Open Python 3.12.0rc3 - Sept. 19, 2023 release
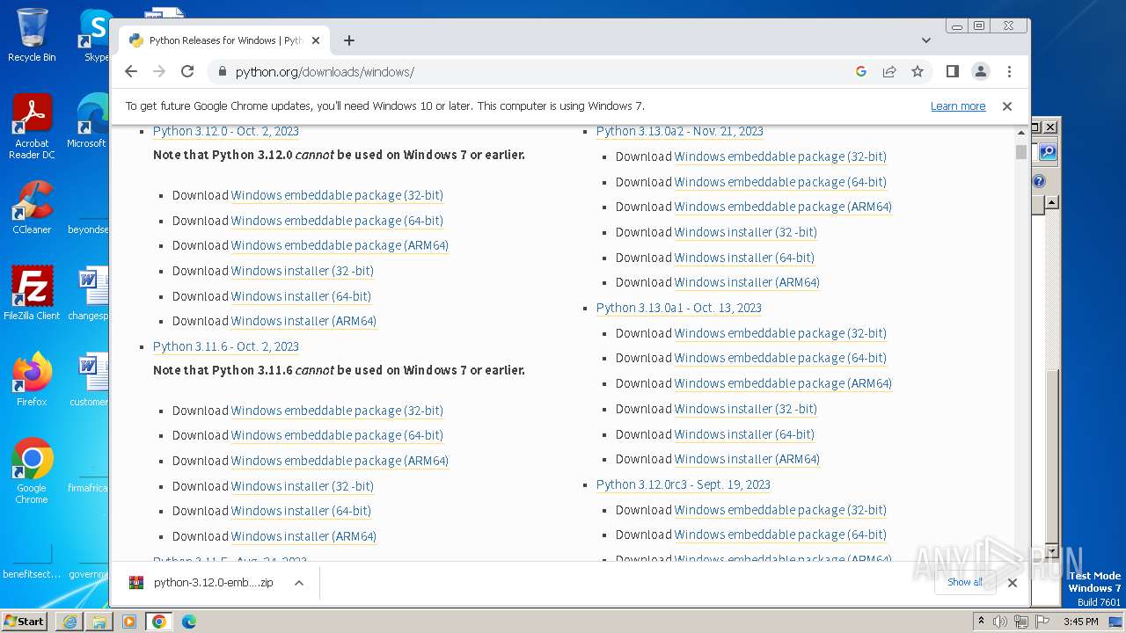 click(x=684, y=484)
